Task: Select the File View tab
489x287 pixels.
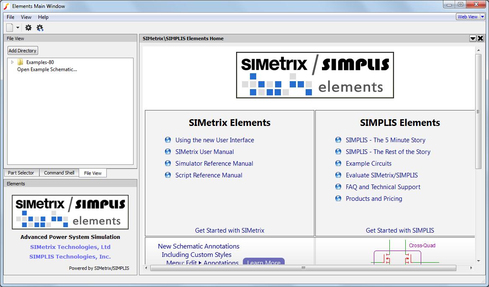Action: [x=93, y=173]
